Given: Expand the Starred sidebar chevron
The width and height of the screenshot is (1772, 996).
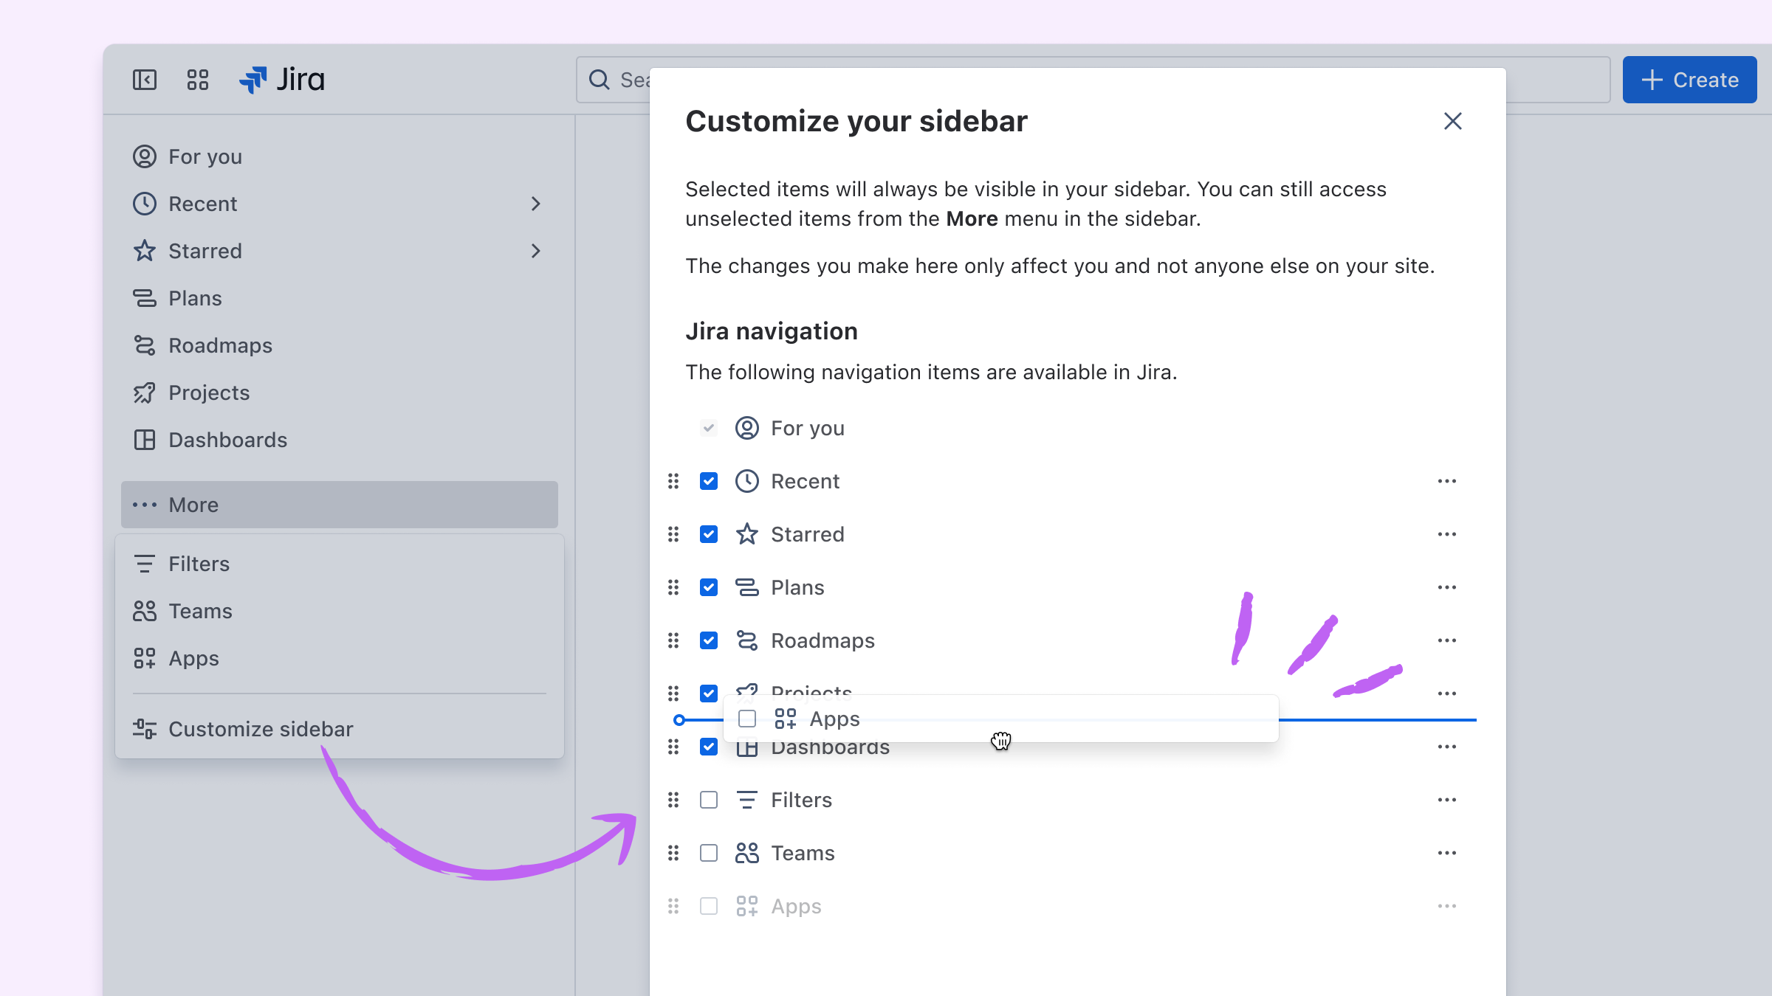Looking at the screenshot, I should click(536, 251).
